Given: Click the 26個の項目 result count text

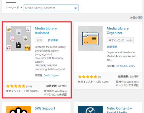Looking at the screenshot, I should [x=136, y=18].
